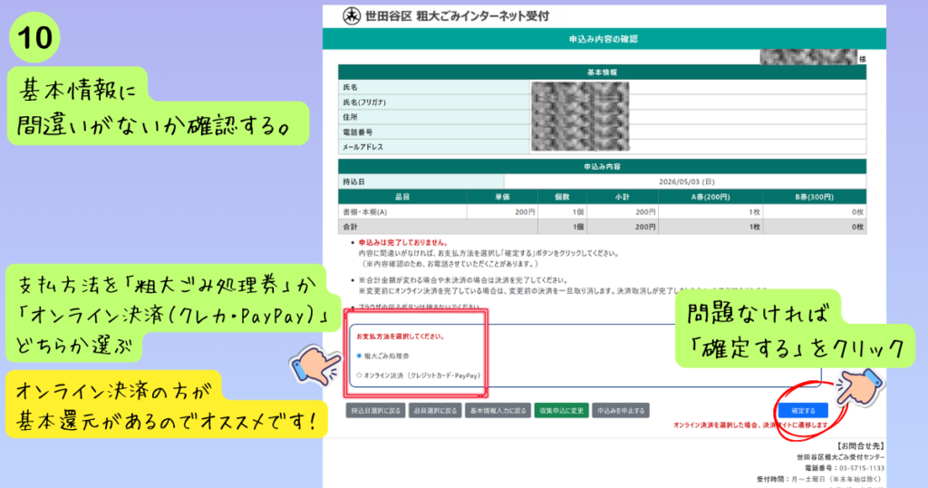Click the 小計 column header

click(623, 197)
